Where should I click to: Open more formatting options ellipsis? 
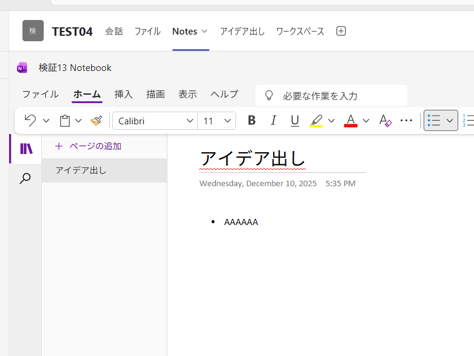pyautogui.click(x=407, y=121)
